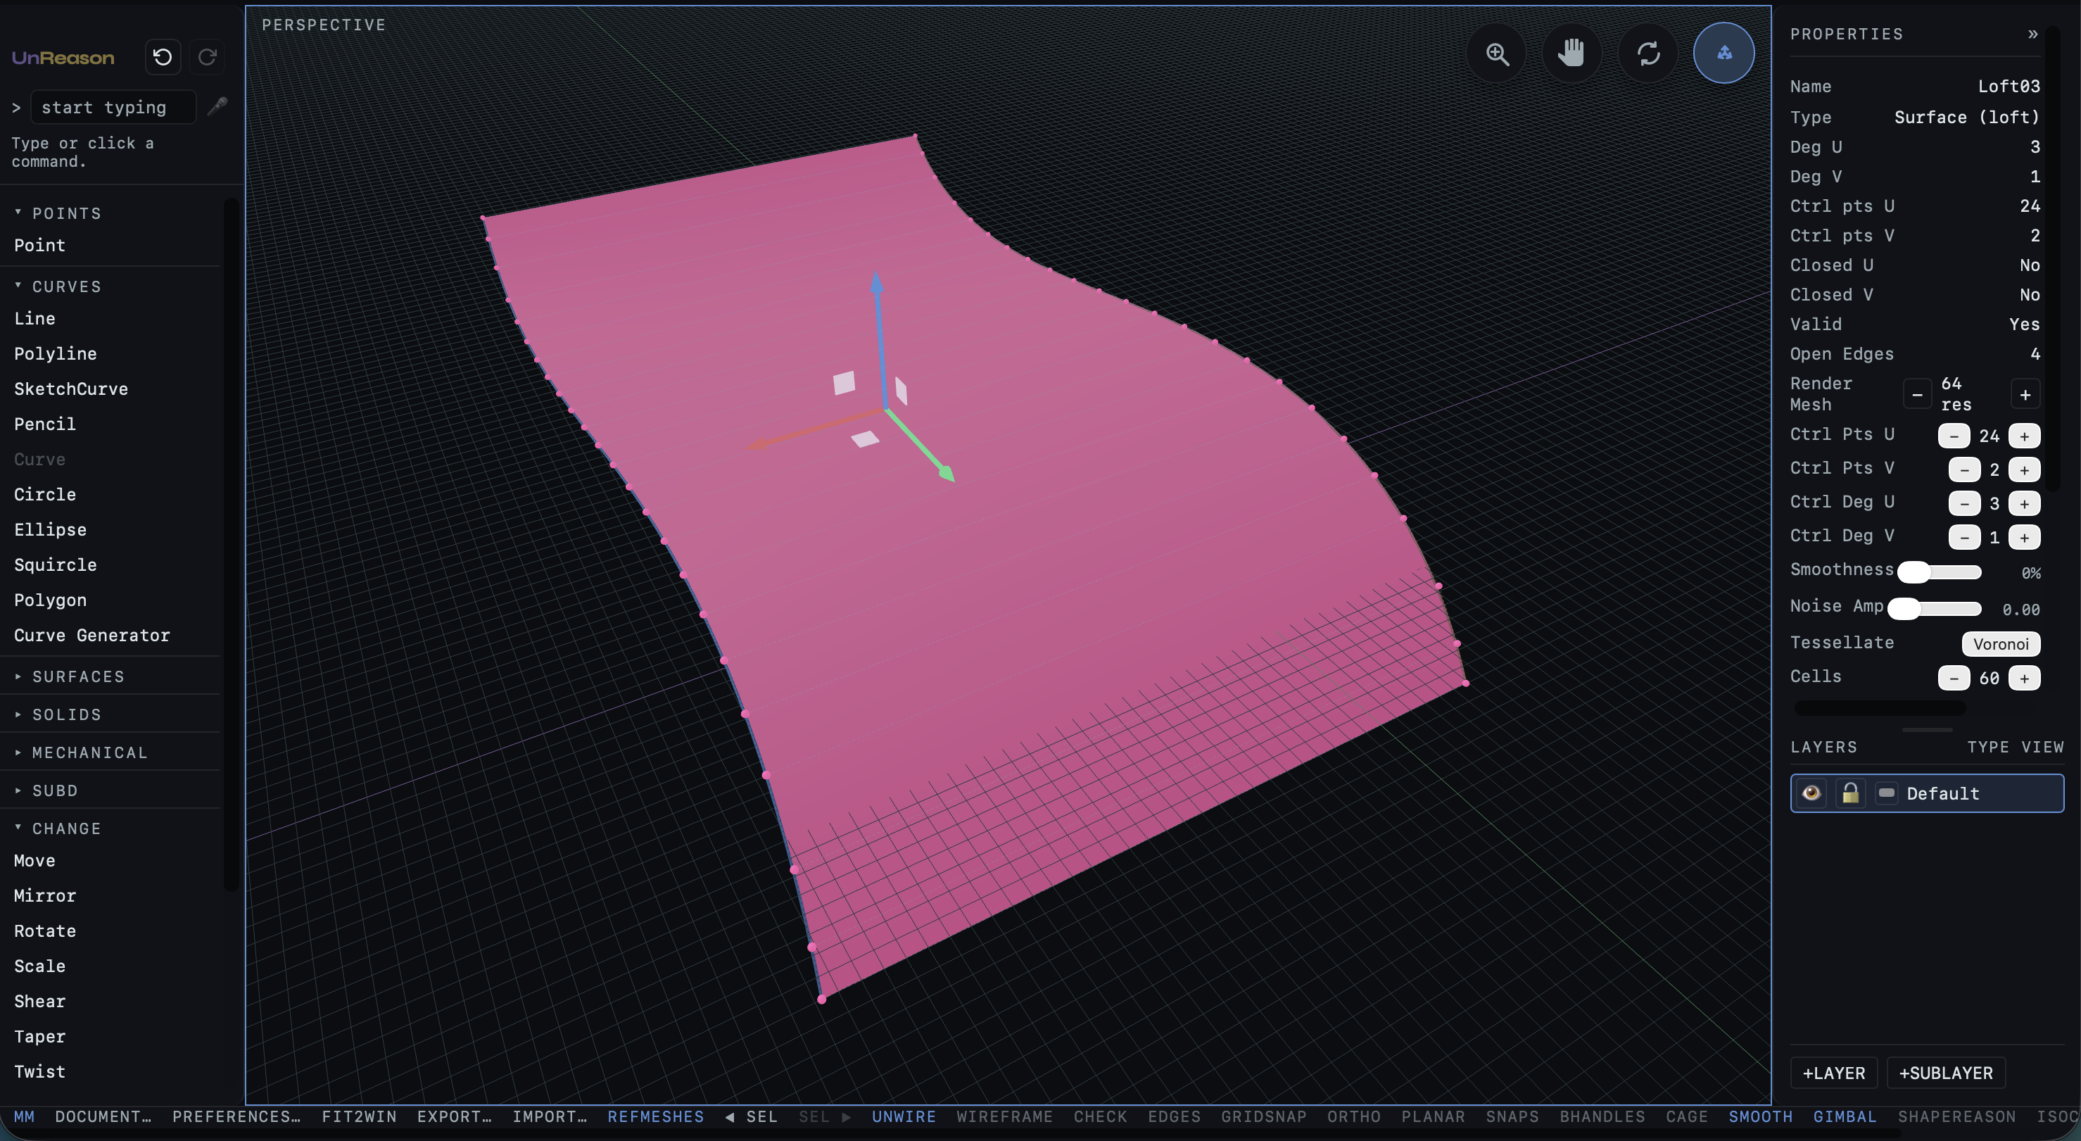This screenshot has width=2081, height=1141.
Task: Expand the SOLIDS section
Action: pyautogui.click(x=58, y=714)
